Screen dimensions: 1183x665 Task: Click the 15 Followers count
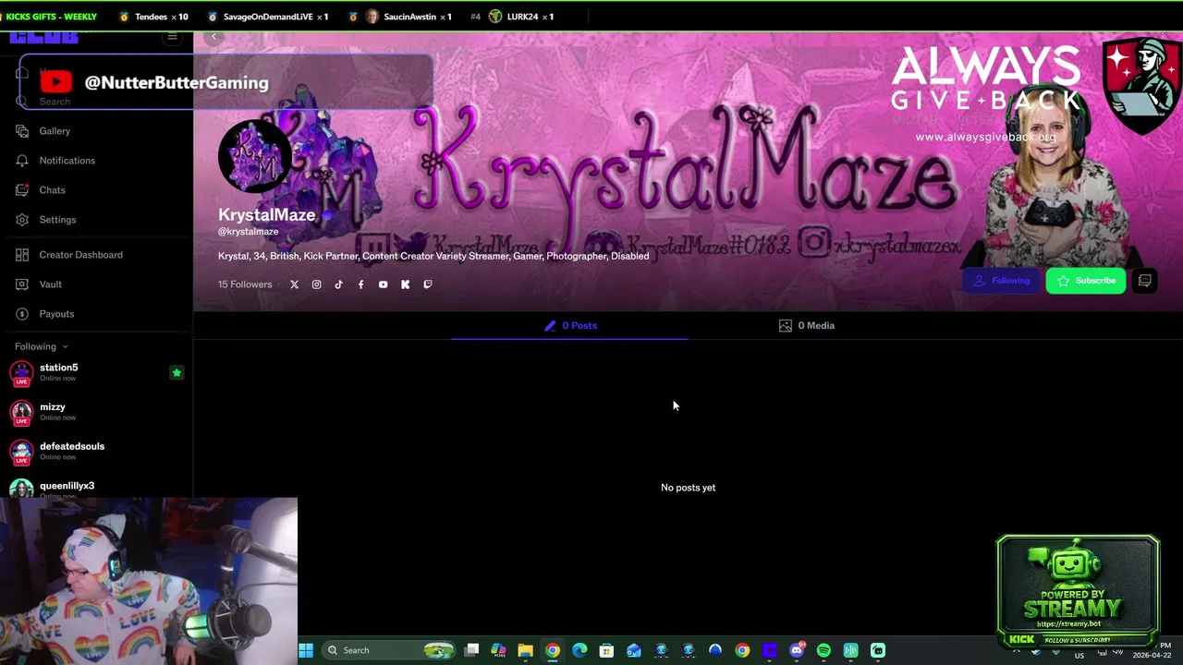(245, 284)
